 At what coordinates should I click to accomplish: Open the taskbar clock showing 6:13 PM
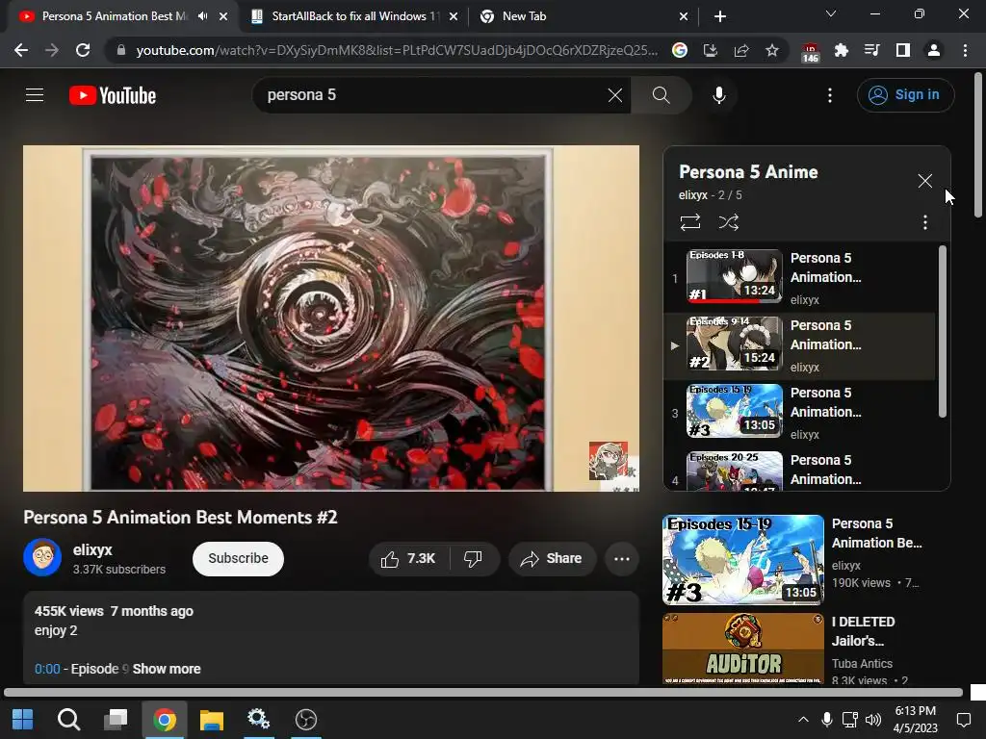pos(915,720)
